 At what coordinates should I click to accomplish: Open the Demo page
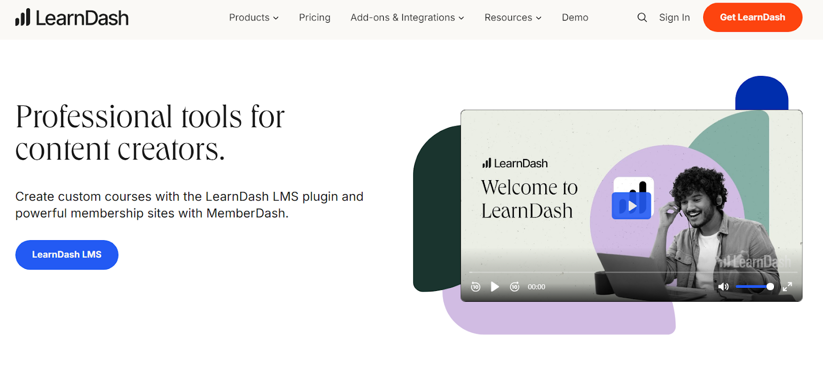pyautogui.click(x=575, y=17)
